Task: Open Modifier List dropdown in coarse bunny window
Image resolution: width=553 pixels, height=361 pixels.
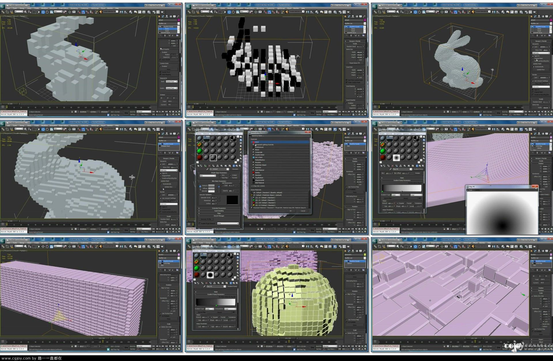Action: [x=169, y=24]
